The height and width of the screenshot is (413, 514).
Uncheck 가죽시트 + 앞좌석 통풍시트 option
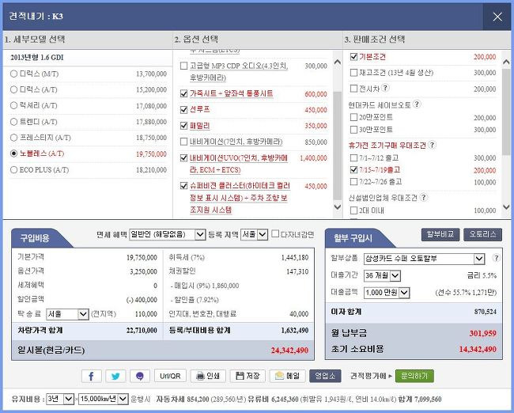click(x=184, y=94)
